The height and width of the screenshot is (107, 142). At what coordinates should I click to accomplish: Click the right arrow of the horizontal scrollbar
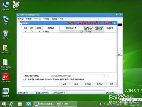121,90
